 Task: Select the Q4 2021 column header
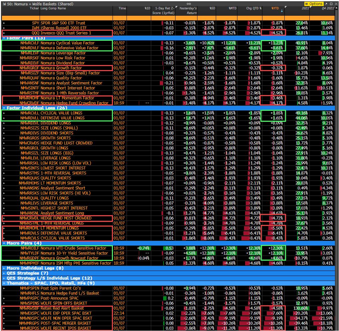[x=326, y=8]
